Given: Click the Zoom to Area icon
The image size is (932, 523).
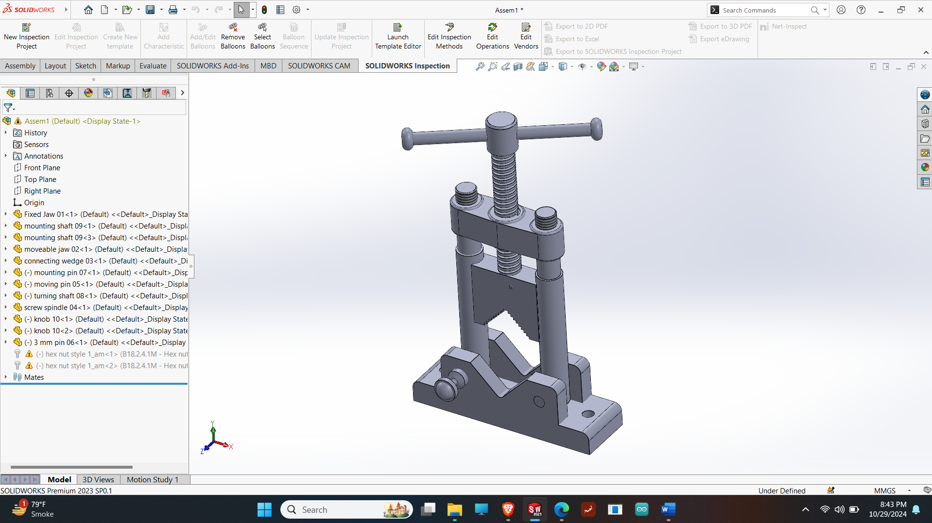Looking at the screenshot, I should [x=493, y=66].
